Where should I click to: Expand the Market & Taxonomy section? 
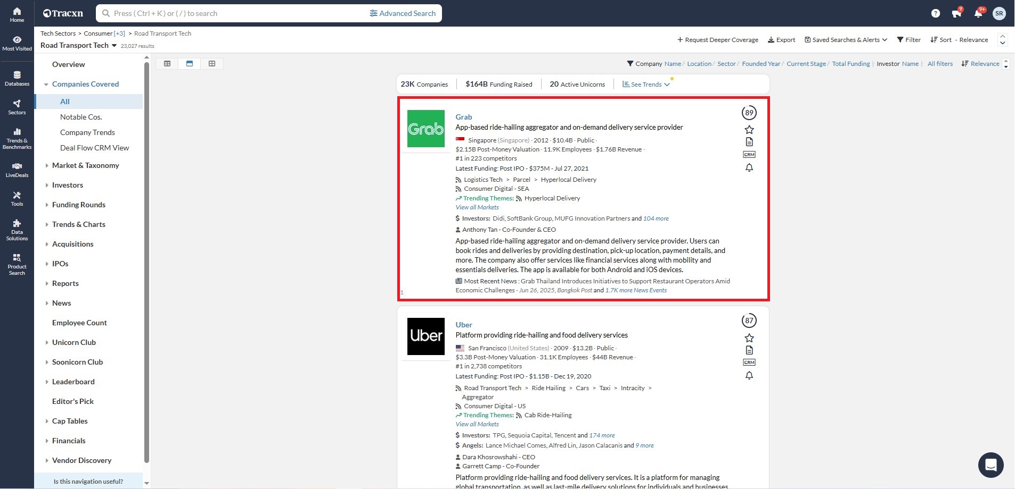(85, 165)
